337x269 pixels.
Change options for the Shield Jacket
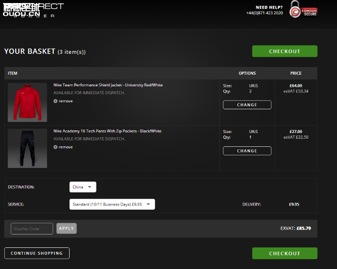(x=247, y=104)
